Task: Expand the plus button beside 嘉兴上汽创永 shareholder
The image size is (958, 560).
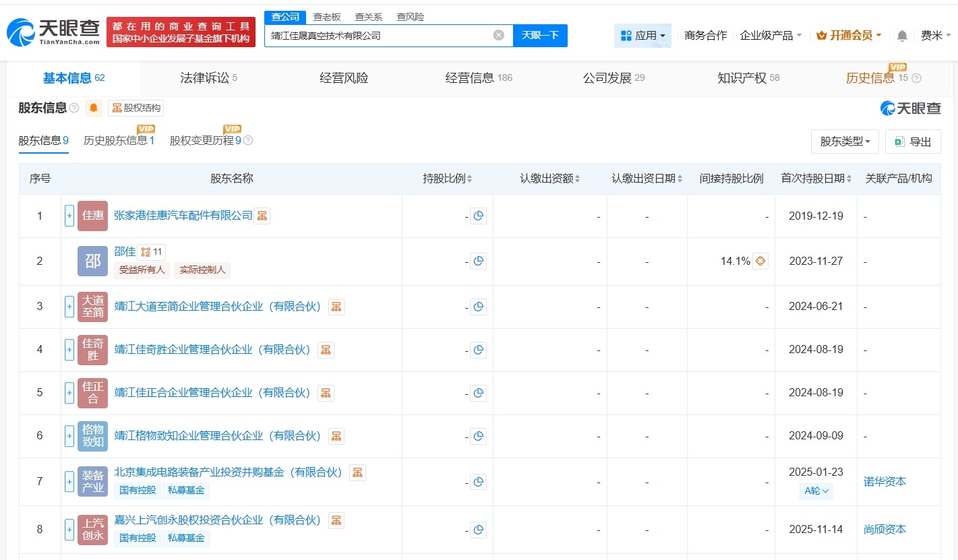Action: (69, 530)
